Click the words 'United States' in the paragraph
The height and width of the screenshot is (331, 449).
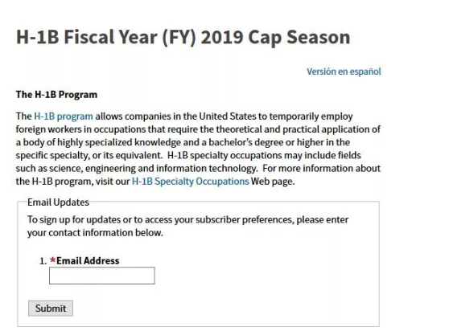(x=228, y=116)
